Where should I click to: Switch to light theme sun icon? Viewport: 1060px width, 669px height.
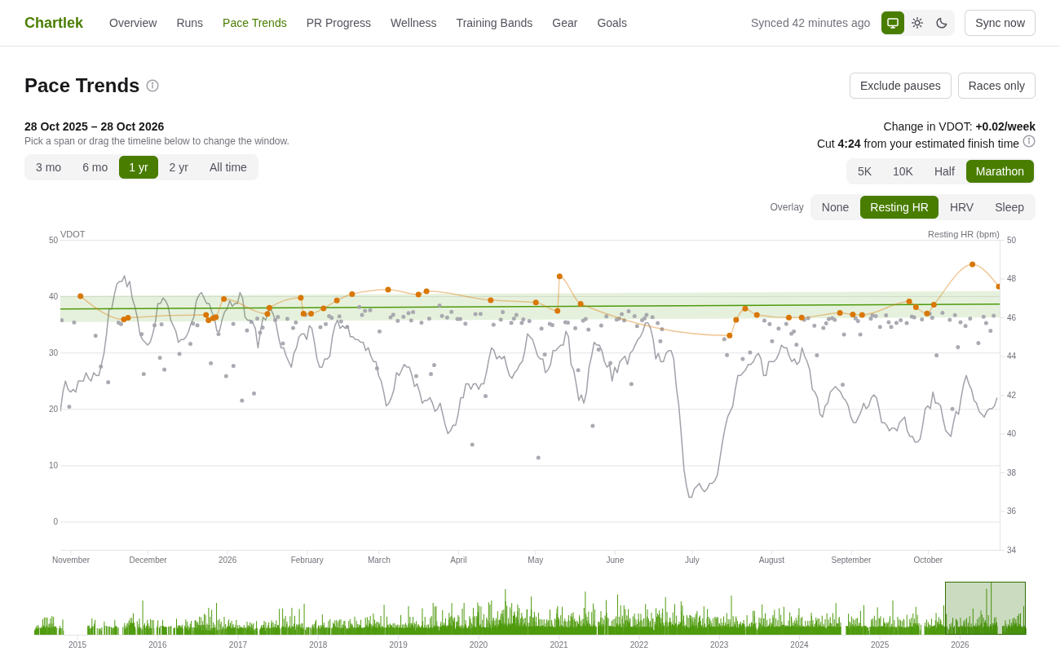pyautogui.click(x=917, y=23)
